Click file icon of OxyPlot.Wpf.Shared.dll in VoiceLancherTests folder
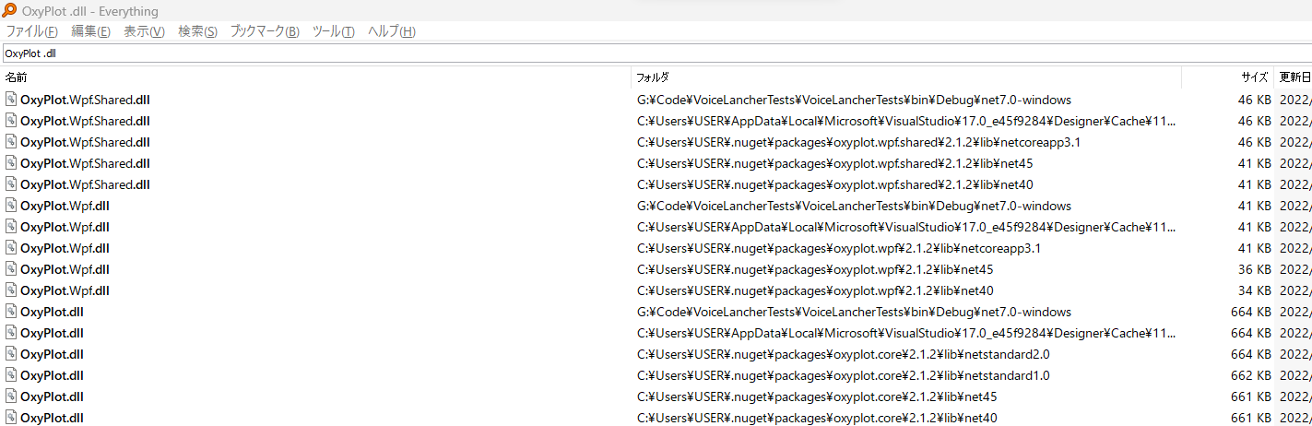This screenshot has height=426, width=1312. [11, 100]
